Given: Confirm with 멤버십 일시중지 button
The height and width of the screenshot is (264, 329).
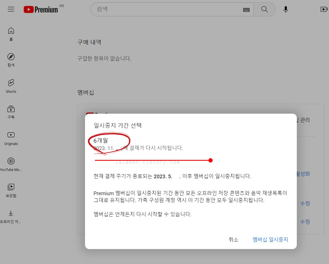Looking at the screenshot, I should [x=270, y=239].
